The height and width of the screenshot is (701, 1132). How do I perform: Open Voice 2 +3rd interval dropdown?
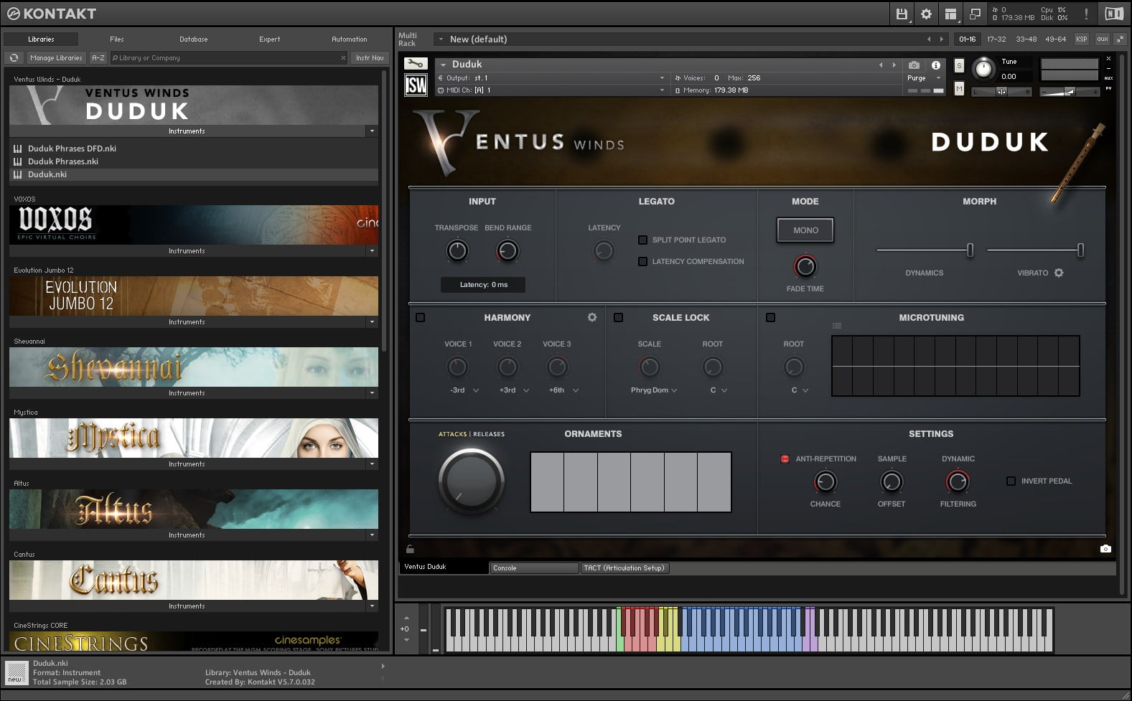(514, 390)
